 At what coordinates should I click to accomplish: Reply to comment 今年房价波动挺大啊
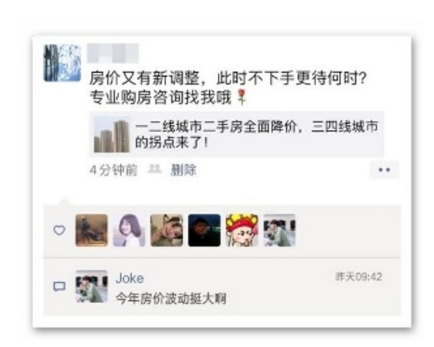click(x=171, y=298)
